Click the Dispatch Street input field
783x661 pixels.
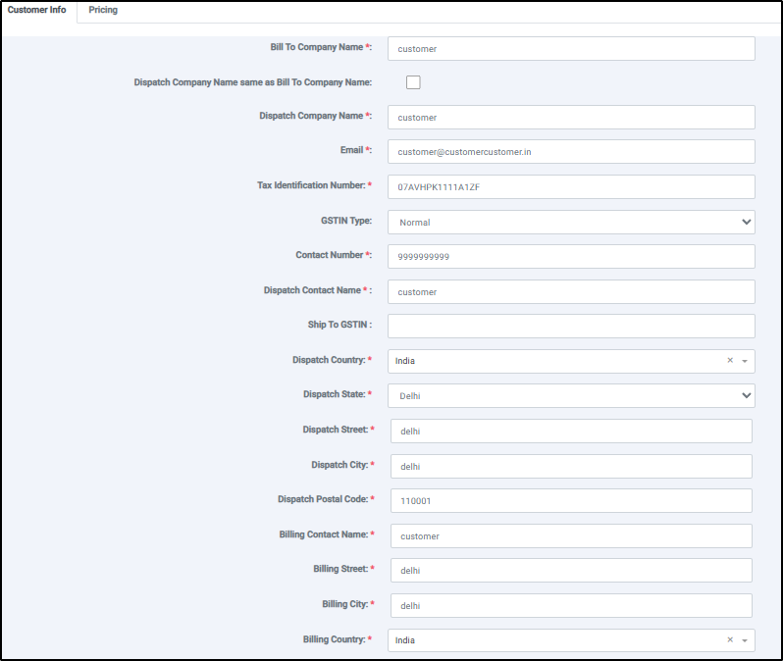click(x=571, y=432)
